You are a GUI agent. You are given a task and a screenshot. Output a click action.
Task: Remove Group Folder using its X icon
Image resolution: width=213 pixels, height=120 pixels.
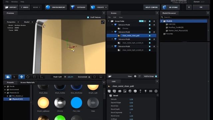click(x=154, y=21)
